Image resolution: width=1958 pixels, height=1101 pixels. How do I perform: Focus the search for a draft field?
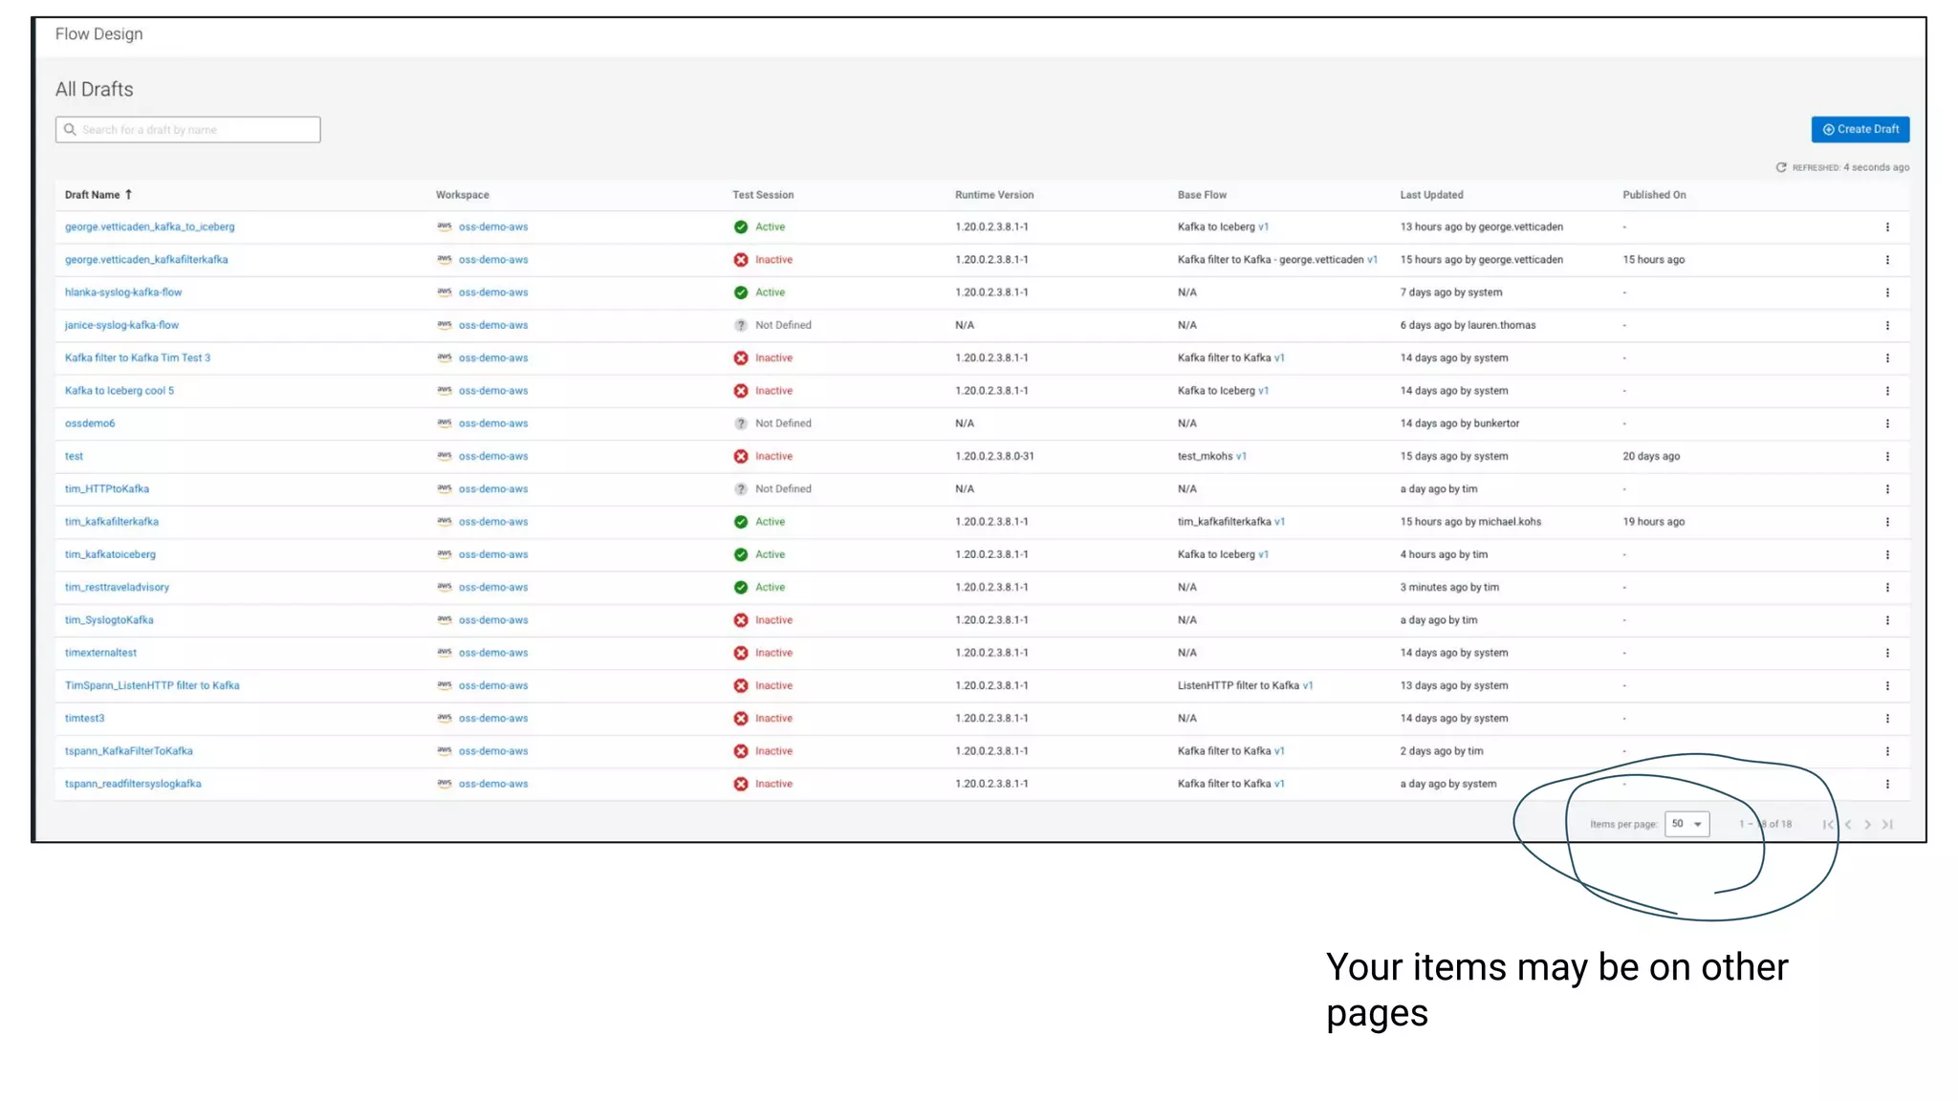[x=187, y=130]
